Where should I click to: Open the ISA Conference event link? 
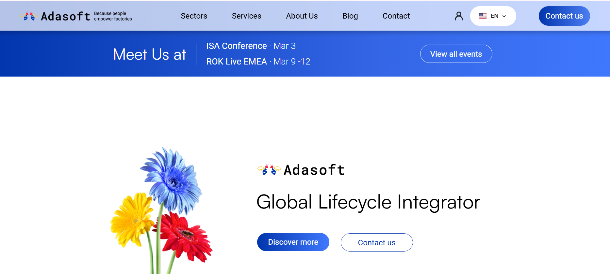237,46
